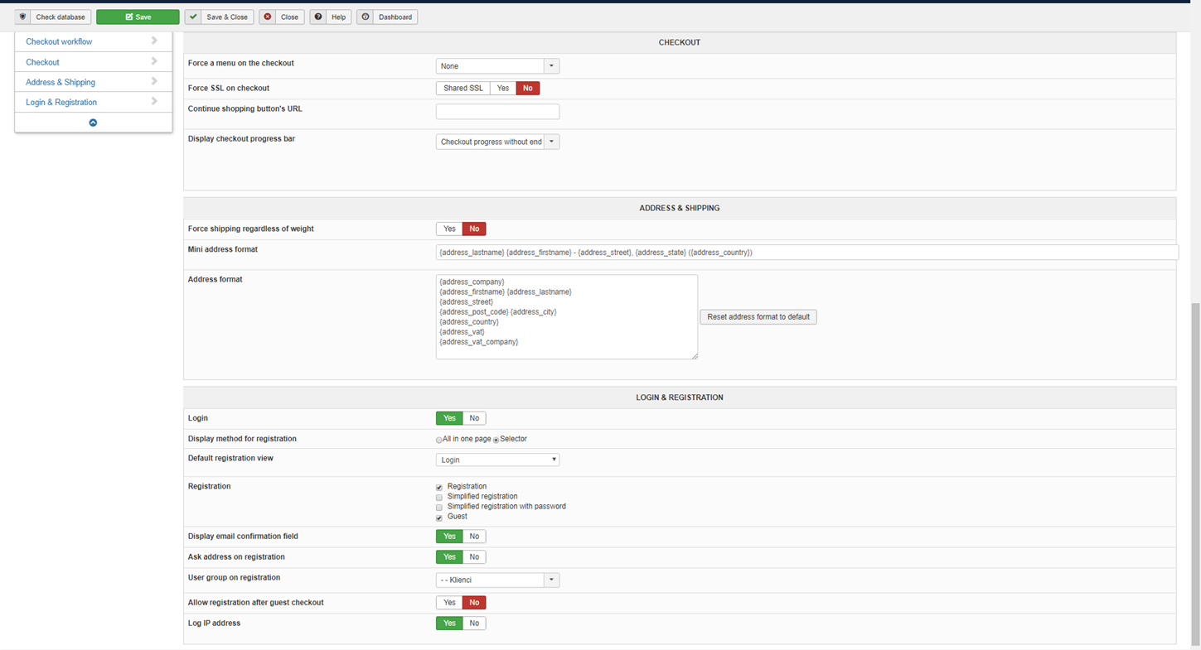This screenshot has height=650, width=1201.
Task: Toggle the Registration checkbox
Action: 439,487
